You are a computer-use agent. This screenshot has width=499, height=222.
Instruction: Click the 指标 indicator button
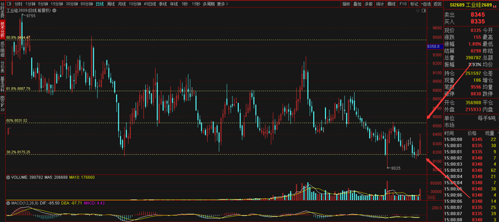[346, 4]
